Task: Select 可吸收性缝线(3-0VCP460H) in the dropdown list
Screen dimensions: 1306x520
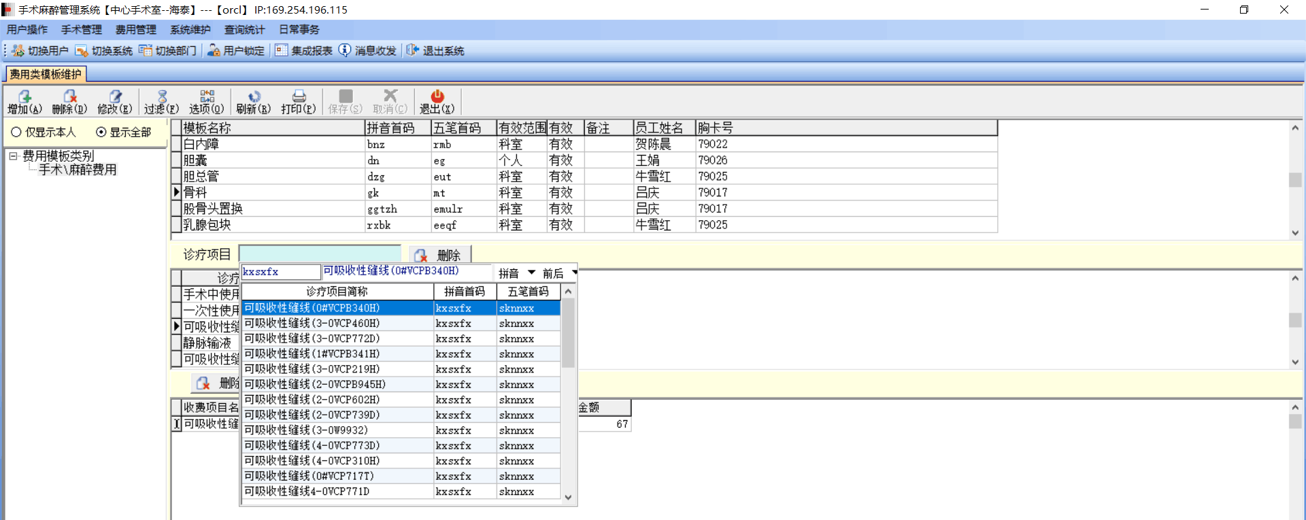Action: 401,324
